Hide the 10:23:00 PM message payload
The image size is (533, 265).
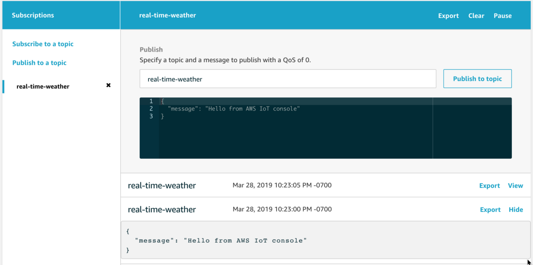[516, 210]
